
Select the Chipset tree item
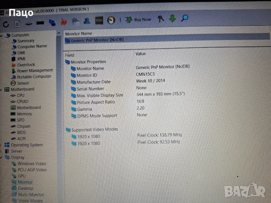(24, 126)
